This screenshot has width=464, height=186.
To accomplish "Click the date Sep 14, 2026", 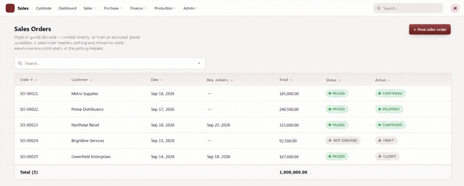I will (163, 157).
